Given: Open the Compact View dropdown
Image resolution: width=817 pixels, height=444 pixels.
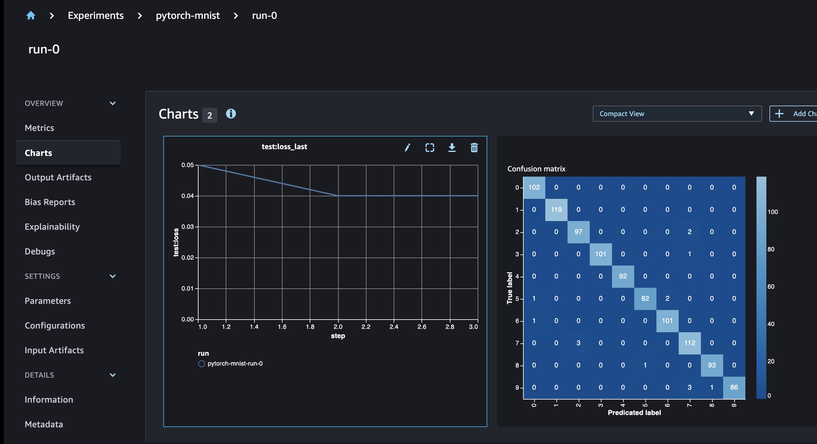Looking at the screenshot, I should 677,114.
